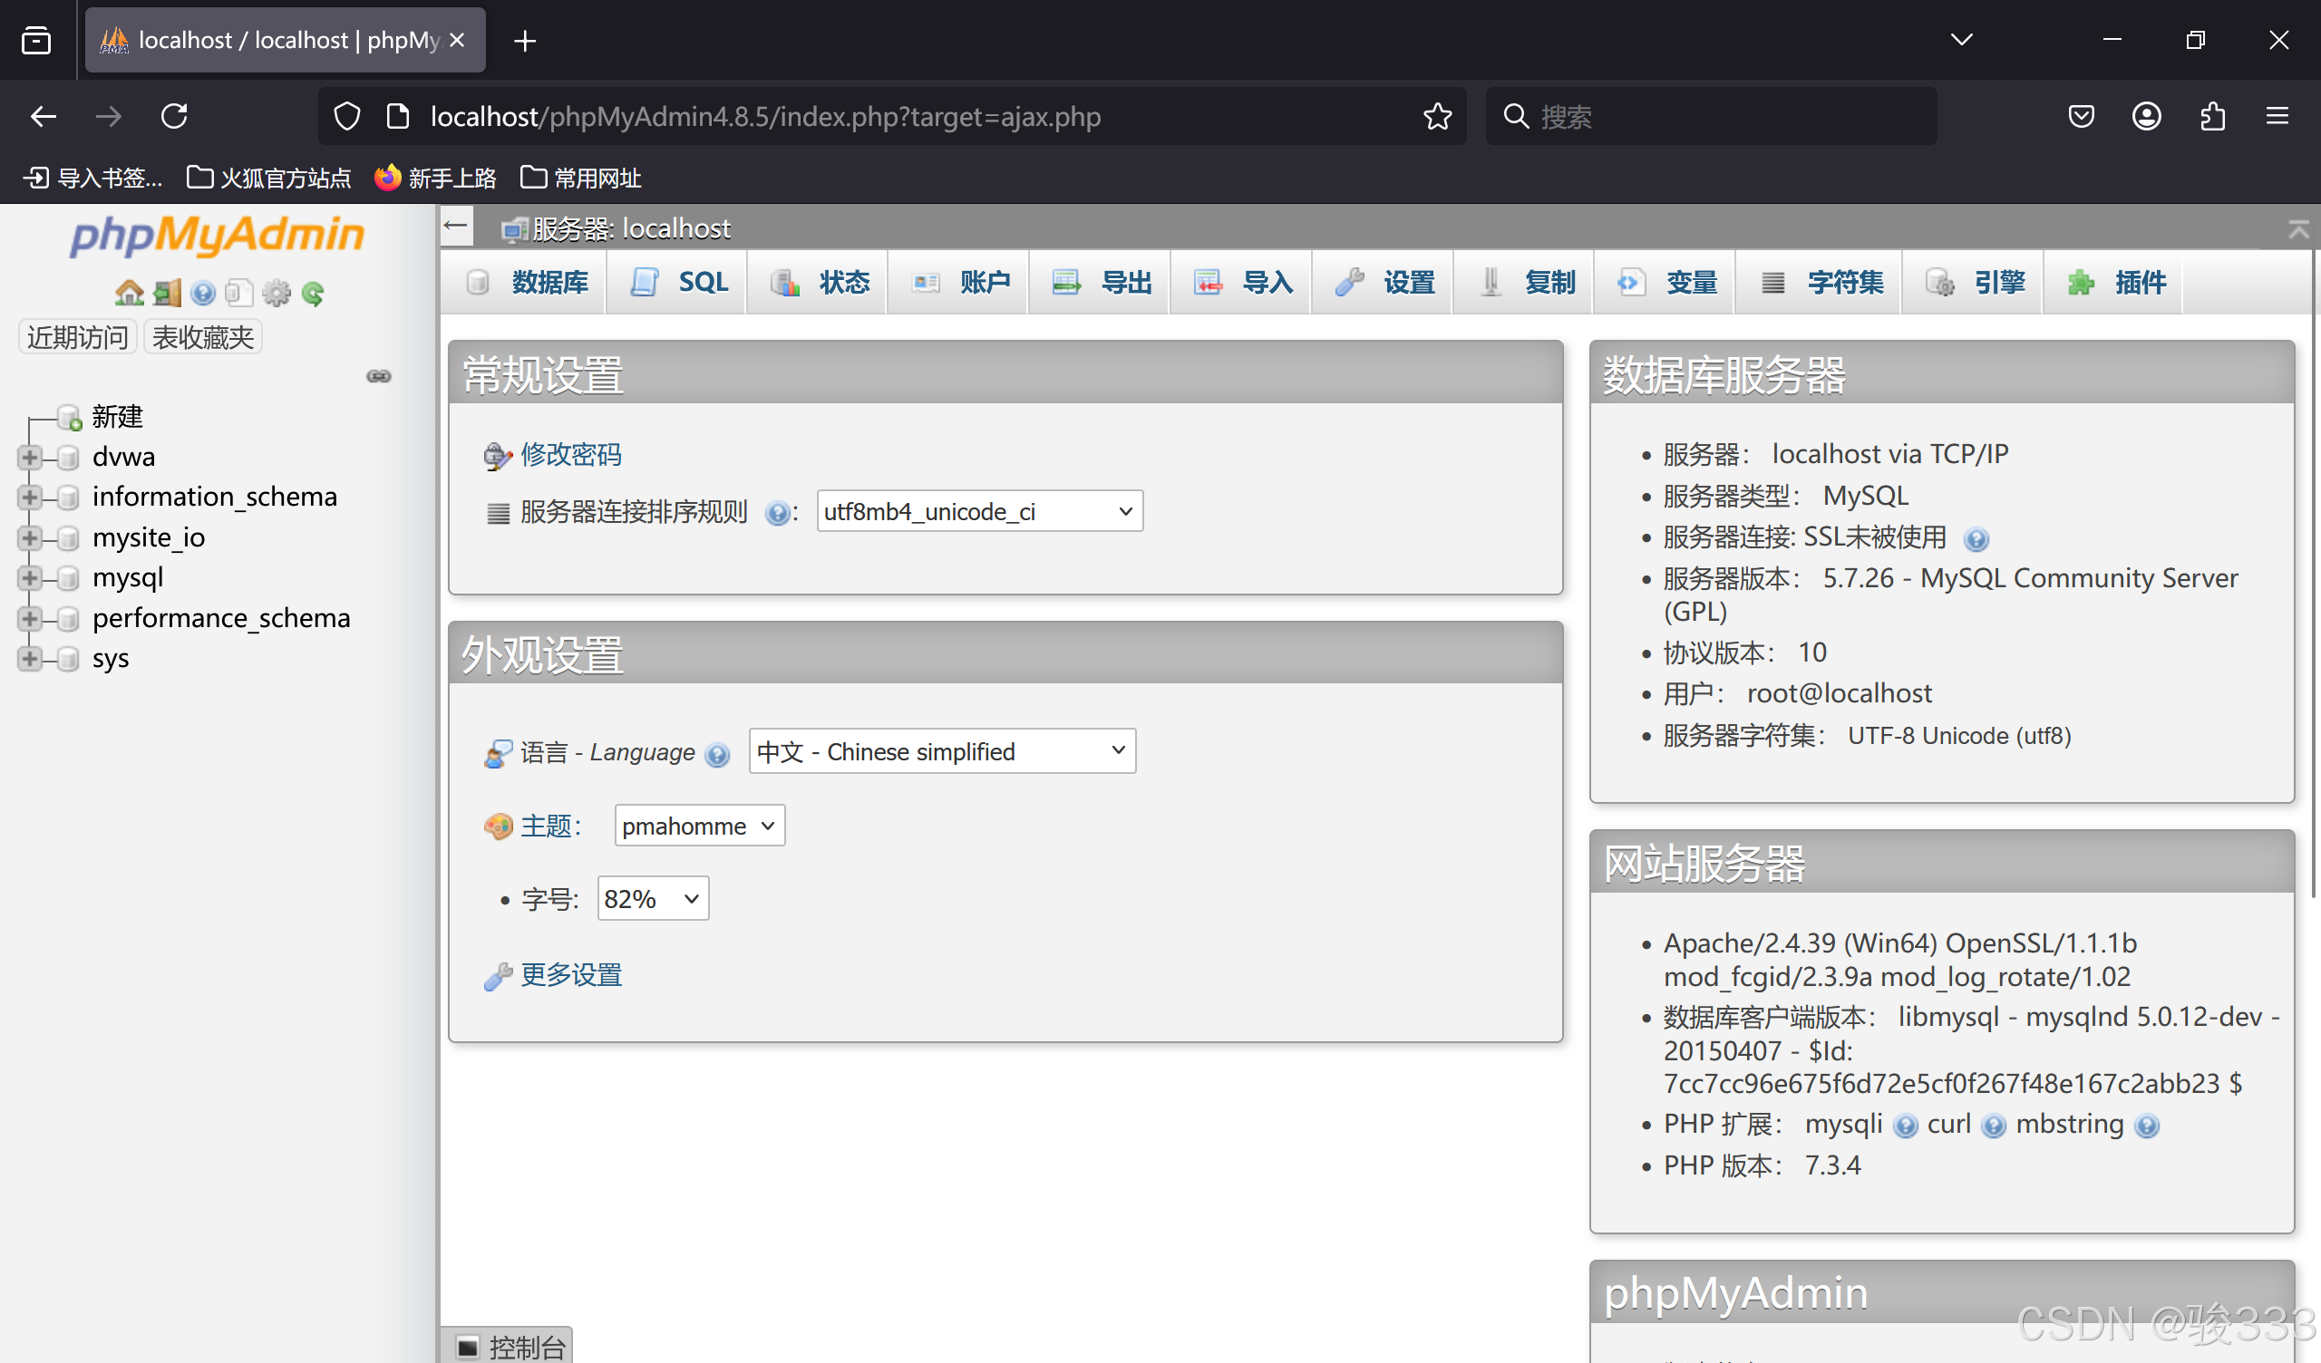Image resolution: width=2321 pixels, height=1363 pixels.
Task: Click help icon after curl extension
Action: (x=1993, y=1126)
